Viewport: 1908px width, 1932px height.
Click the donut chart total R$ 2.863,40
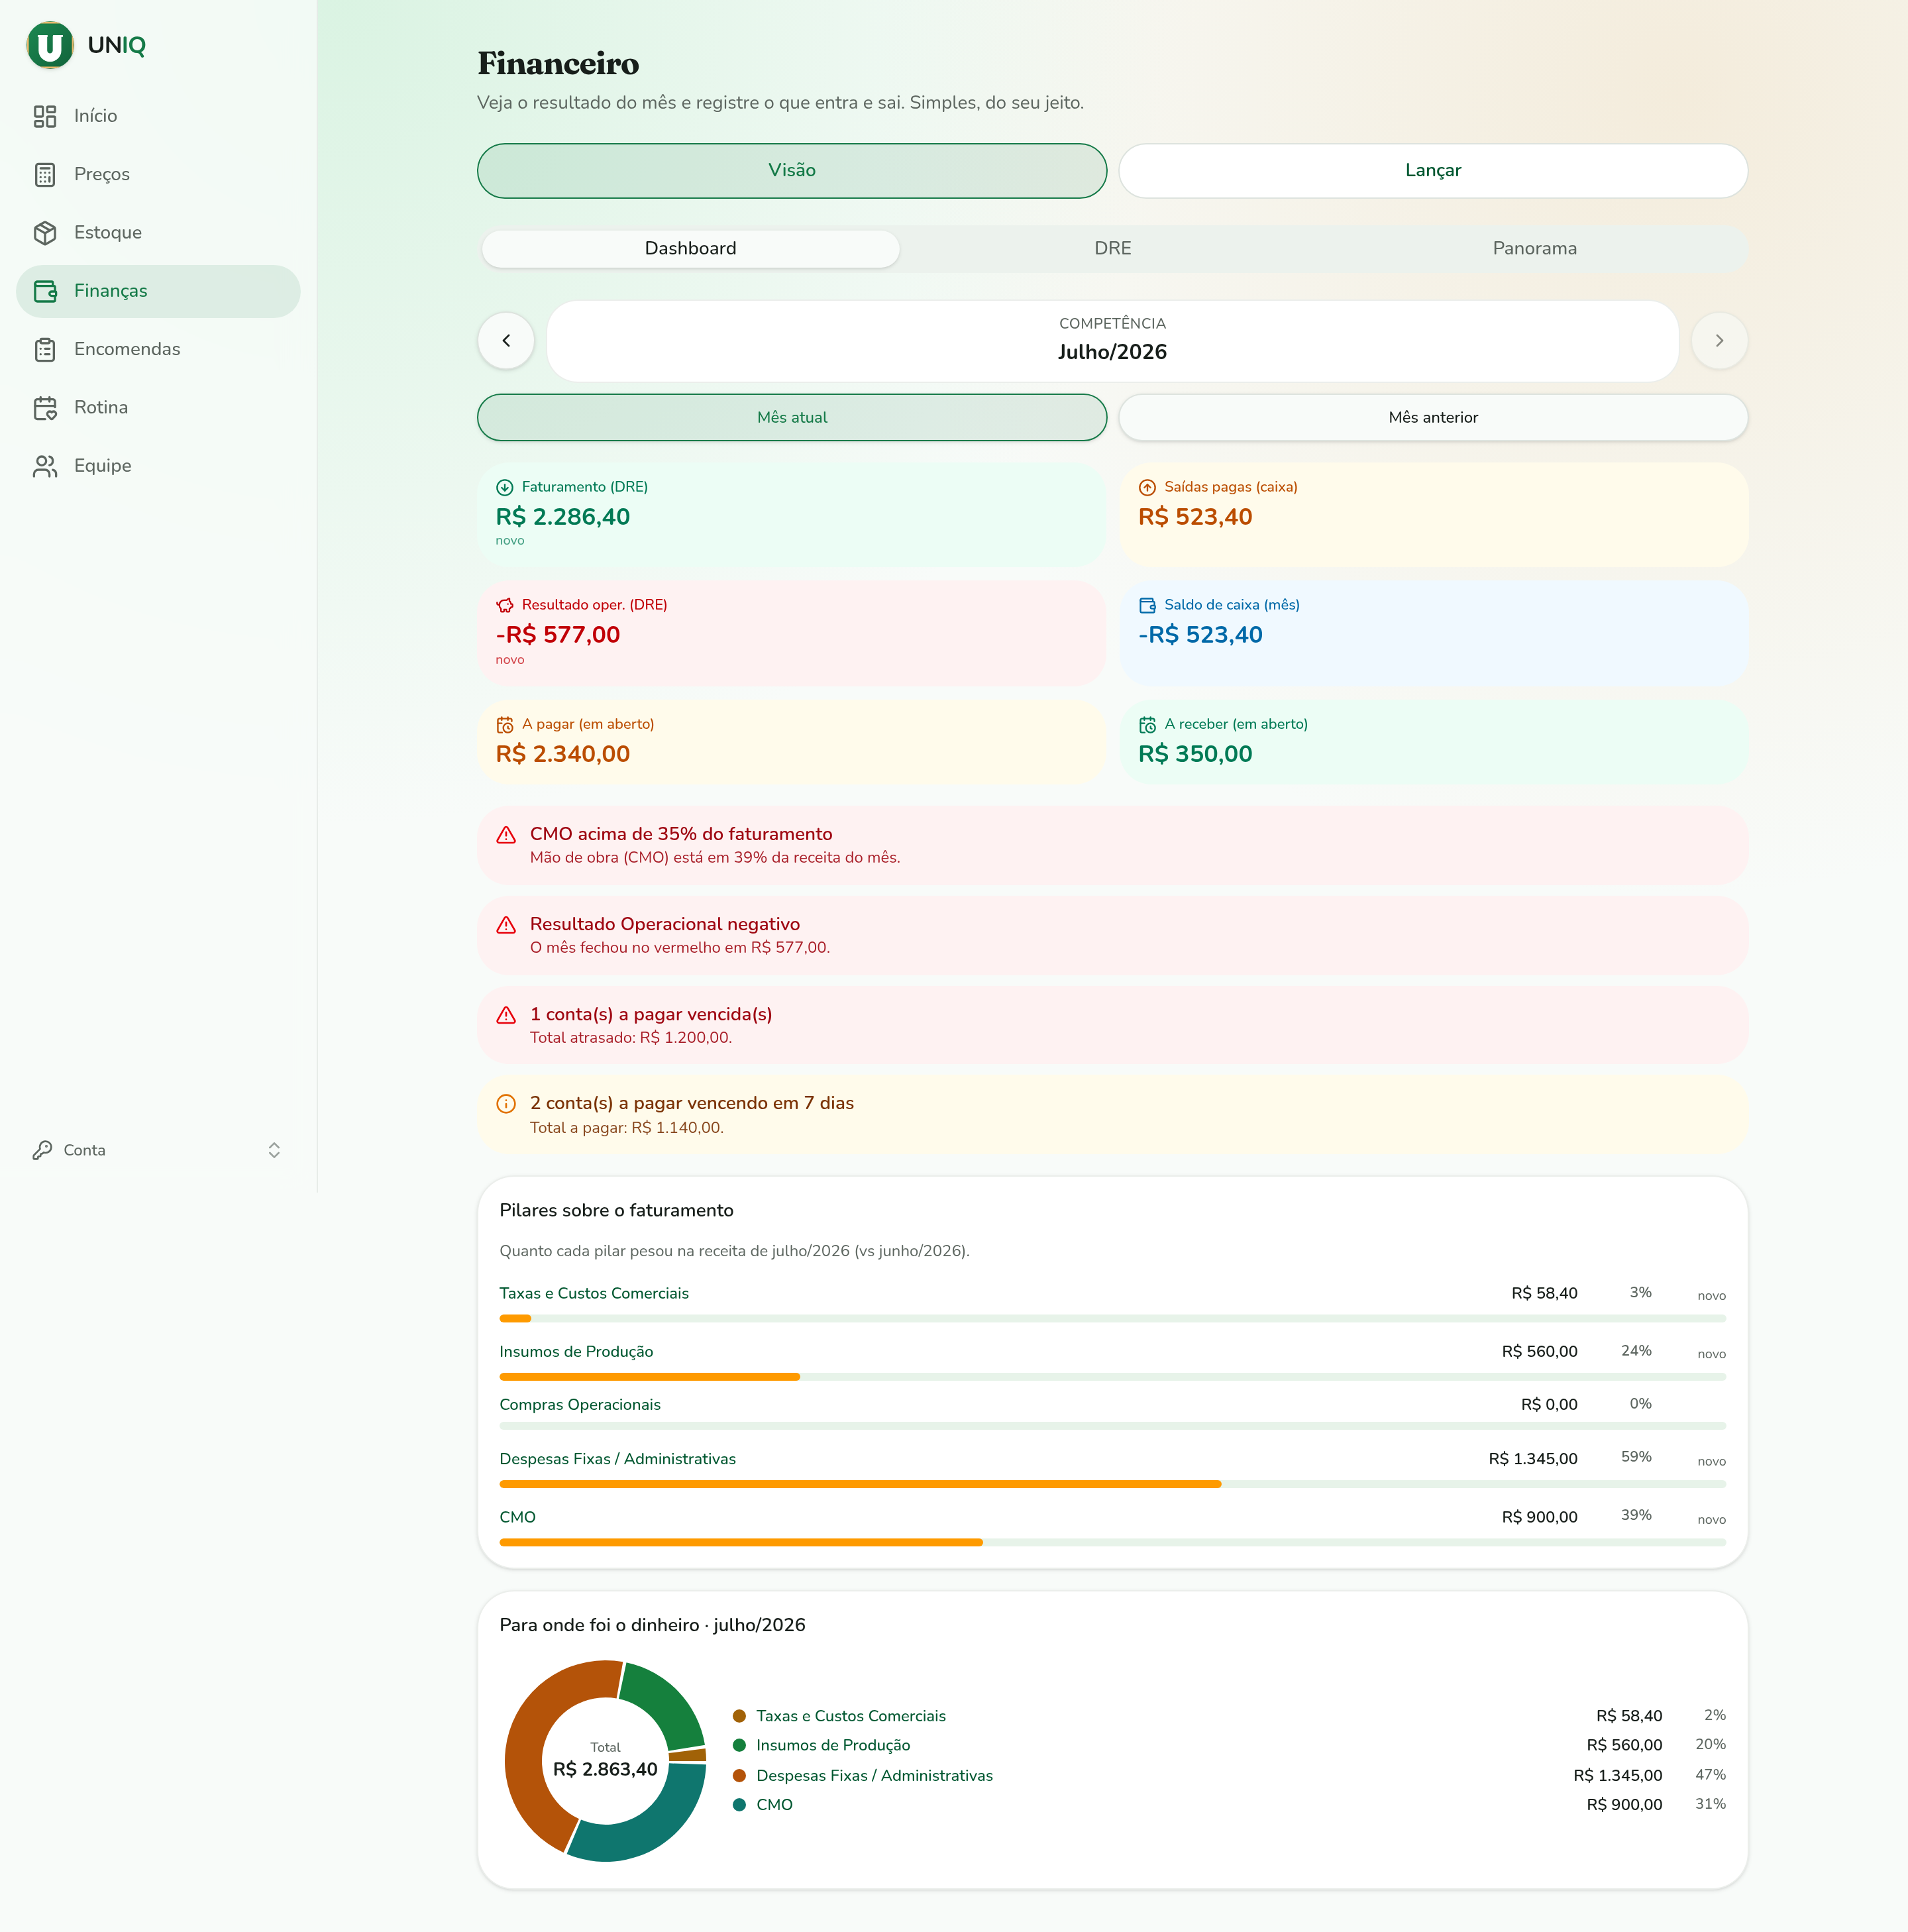coord(605,1769)
